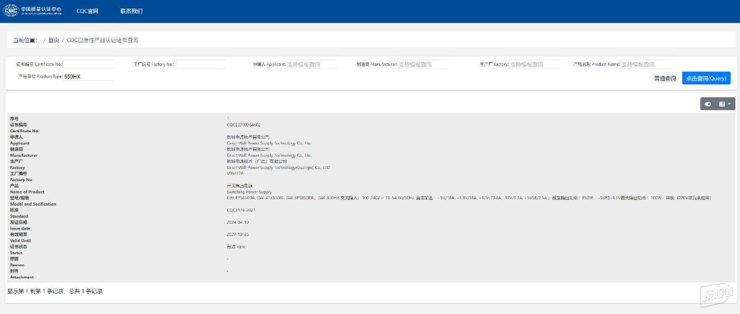This screenshot has height=314, width=740.
Task: Select the Chinese factory name 长城电源技术（广西）有限公司
Action: [257, 161]
